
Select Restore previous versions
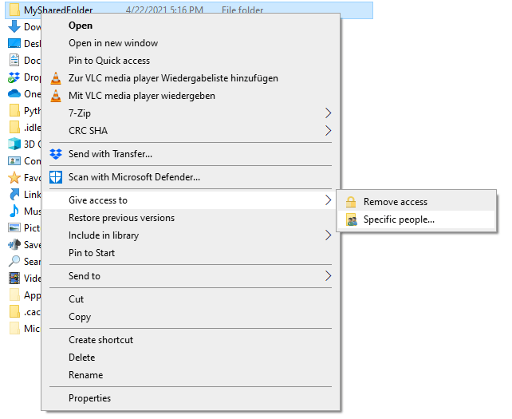click(121, 218)
